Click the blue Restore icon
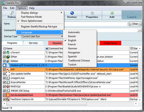This screenshot has width=144, height=112. click(x=72, y=13)
